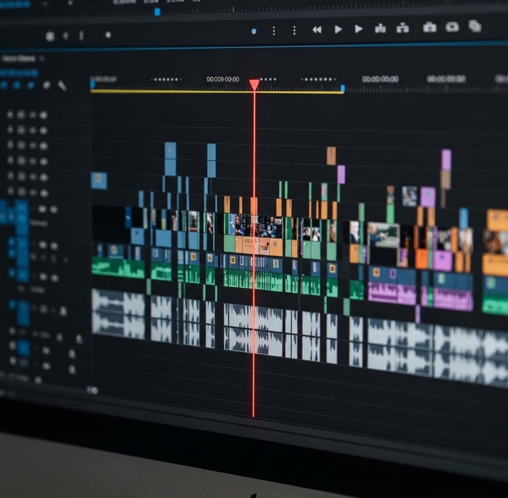Click the red playhead marker on the time ruler
The image size is (508, 498).
pos(254,85)
